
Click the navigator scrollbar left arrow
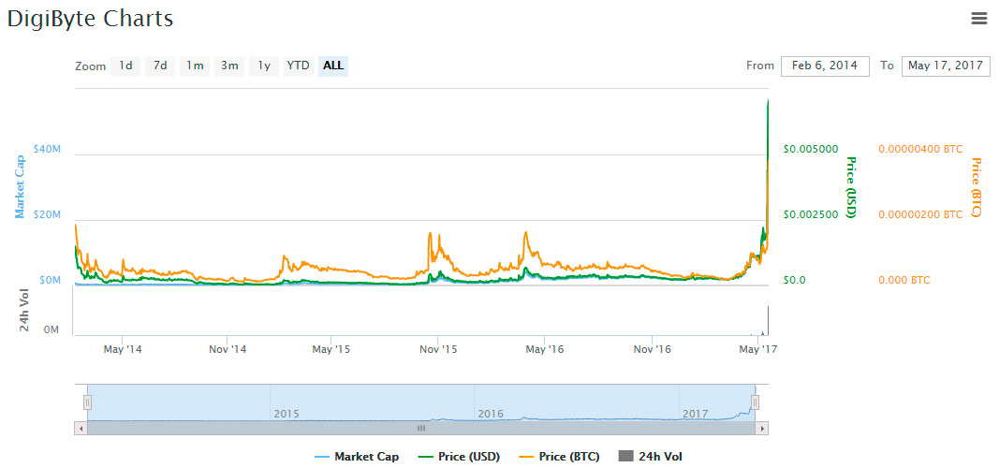(x=81, y=429)
